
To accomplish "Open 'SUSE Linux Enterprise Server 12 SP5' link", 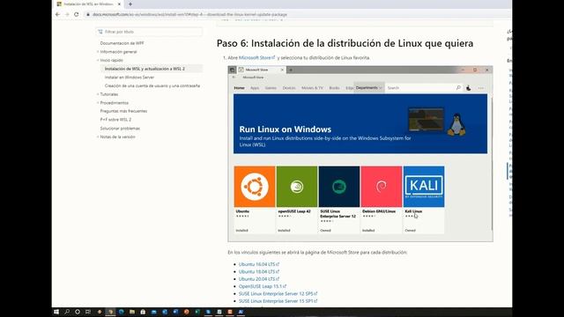I will click(278, 293).
